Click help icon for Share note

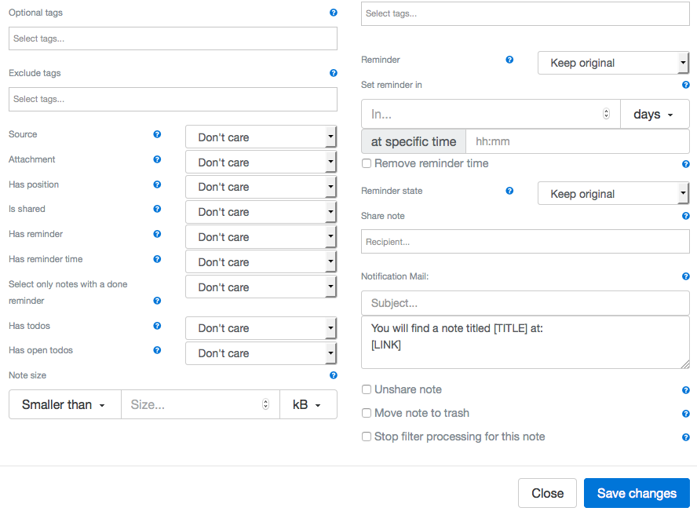686,216
